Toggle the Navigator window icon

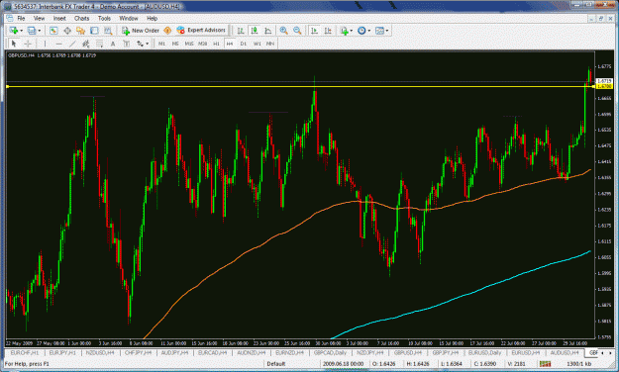coord(81,31)
